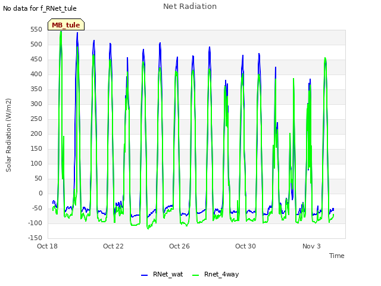Click the 450 y-axis tick label

click(x=36, y=60)
